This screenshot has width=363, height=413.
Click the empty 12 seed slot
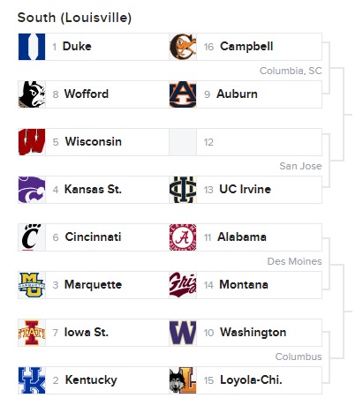pyautogui.click(x=246, y=142)
